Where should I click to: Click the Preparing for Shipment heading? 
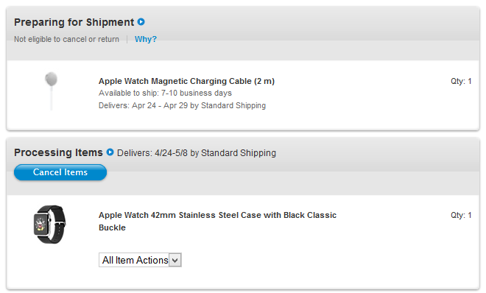click(x=74, y=22)
